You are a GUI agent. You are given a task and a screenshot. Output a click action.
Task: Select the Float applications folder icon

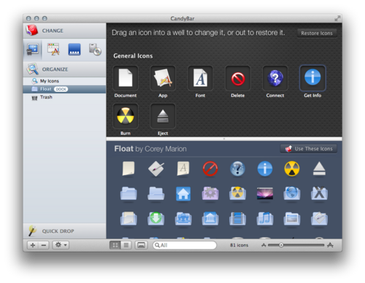tap(319, 218)
